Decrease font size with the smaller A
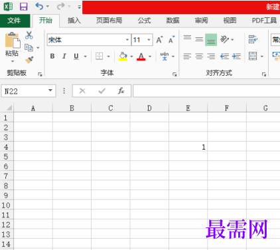Viewport: 280px width, 250px height. [x=171, y=40]
